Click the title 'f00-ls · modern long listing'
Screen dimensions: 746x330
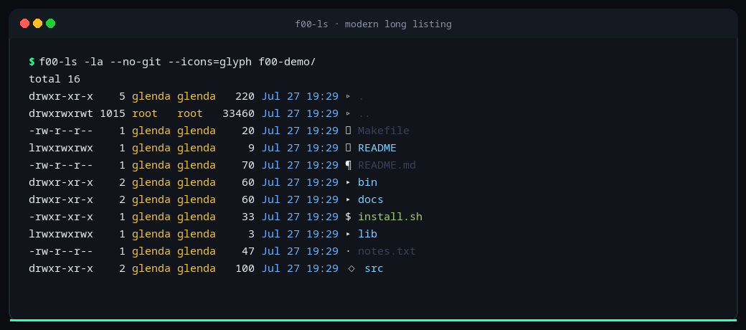(373, 24)
